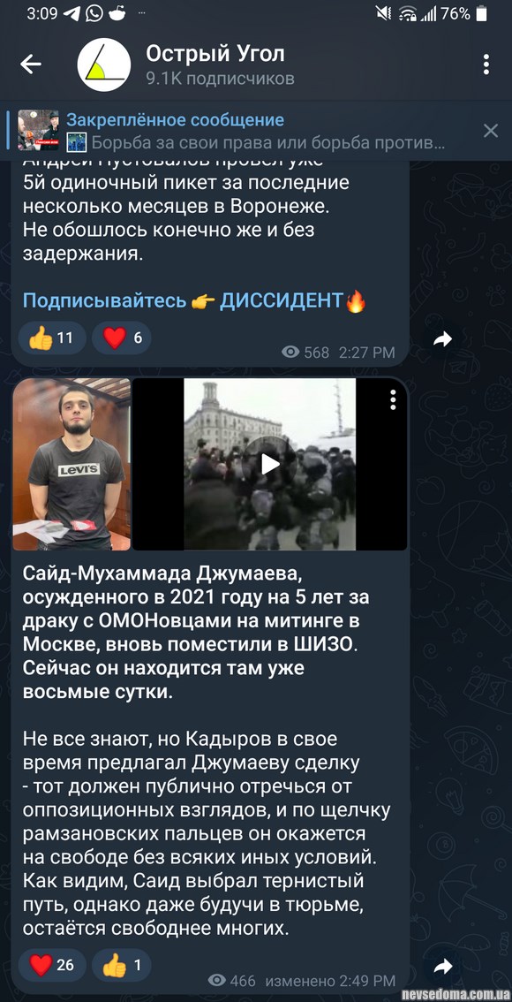Tap the pinned message thumbnail image
Screen dimensions: 512x1002
pos(38,131)
